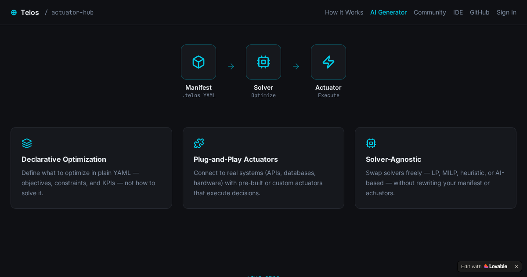Click the Solver chip icon in pipeline
This screenshot has width=527, height=277.
pyautogui.click(x=263, y=62)
